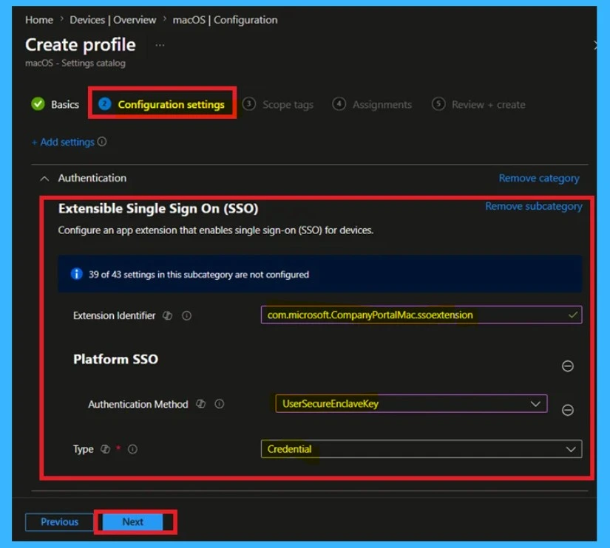Click the blue info icon in settings banner
The width and height of the screenshot is (610, 548).
(77, 274)
